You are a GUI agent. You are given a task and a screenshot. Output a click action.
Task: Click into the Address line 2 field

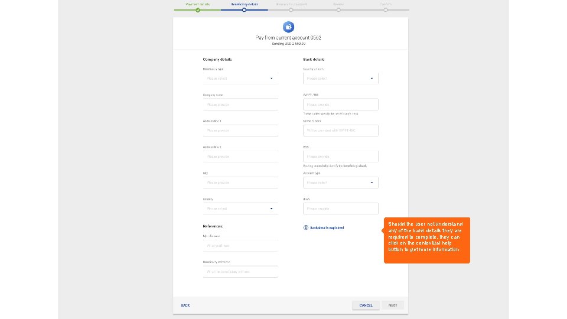pyautogui.click(x=240, y=157)
